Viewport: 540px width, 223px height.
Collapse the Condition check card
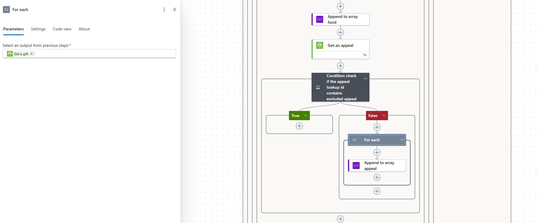coord(365,79)
